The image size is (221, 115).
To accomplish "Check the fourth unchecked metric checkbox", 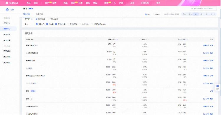I will pos(68,24).
